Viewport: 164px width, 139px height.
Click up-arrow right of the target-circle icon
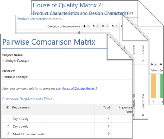pos(113,26)
